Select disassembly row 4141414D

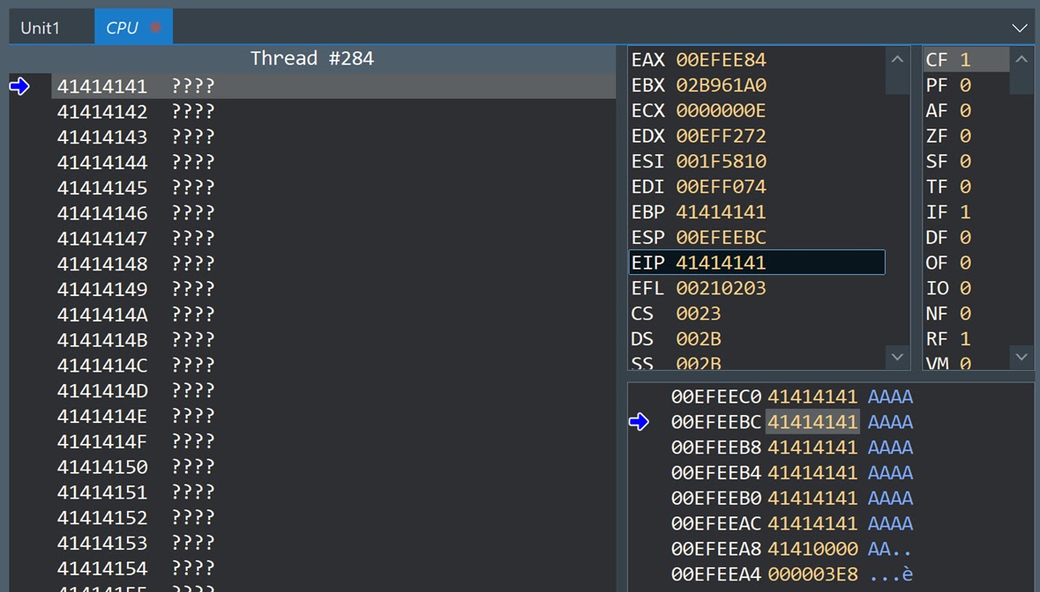[333, 390]
